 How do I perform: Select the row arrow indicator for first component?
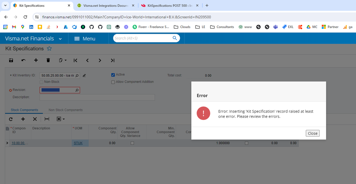click(7, 143)
